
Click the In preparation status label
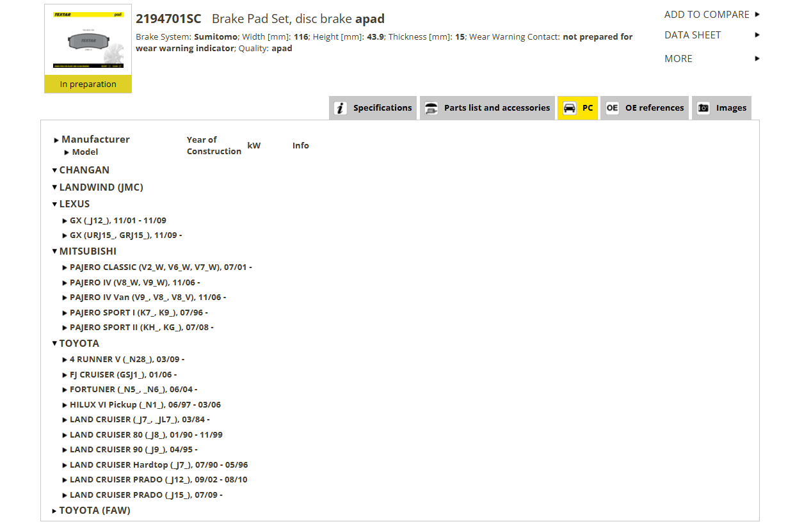[x=88, y=84]
